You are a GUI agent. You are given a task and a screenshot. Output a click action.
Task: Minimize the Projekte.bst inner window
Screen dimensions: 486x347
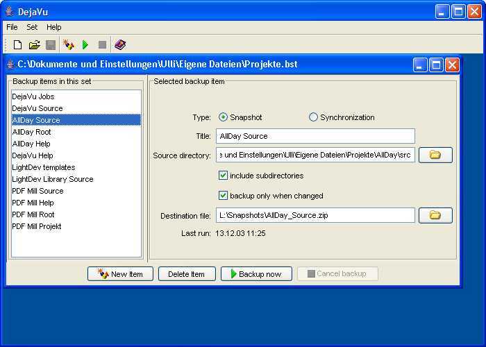coord(420,65)
